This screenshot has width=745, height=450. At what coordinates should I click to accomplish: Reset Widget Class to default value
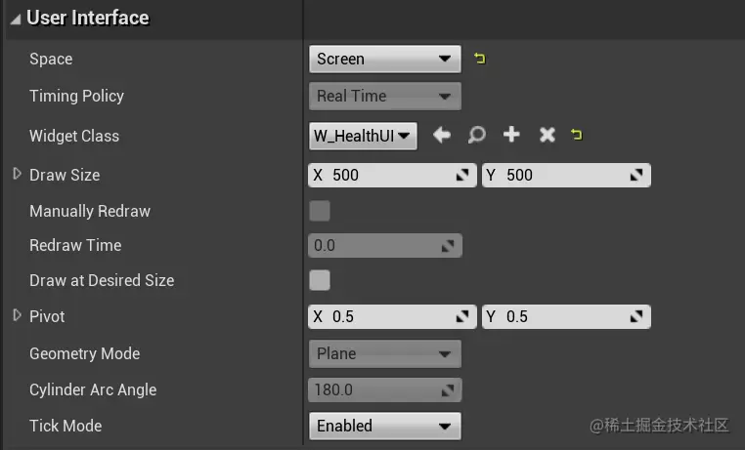point(577,135)
